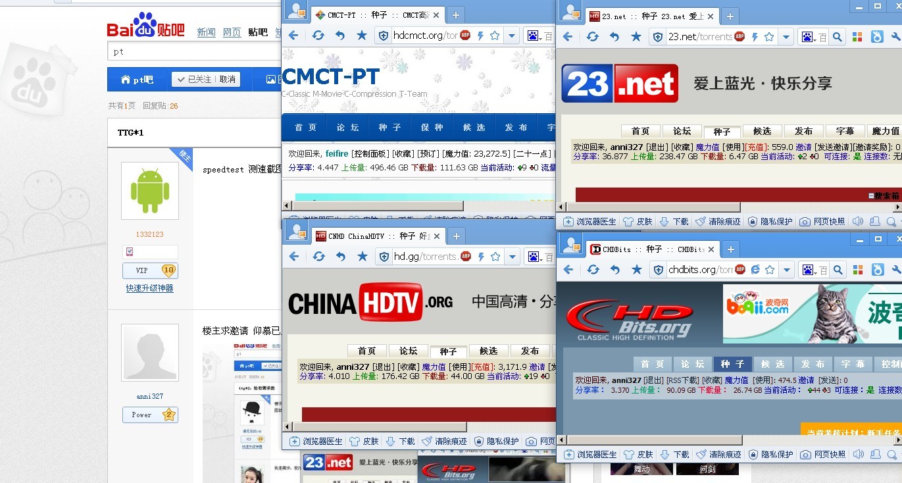
Task: Open the address dropdown arrow in the CNHD window
Action: coord(512,257)
